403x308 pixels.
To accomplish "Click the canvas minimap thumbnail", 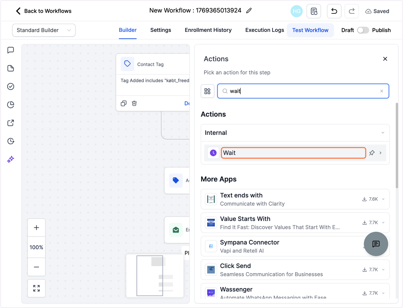I will (155, 275).
